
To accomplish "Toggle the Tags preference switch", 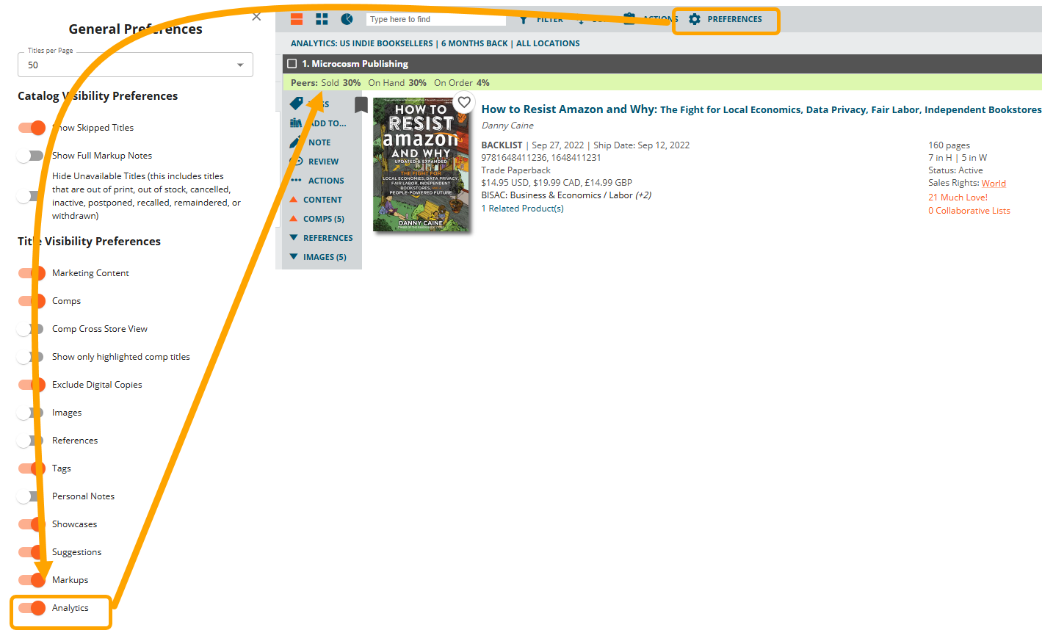I will (32, 468).
